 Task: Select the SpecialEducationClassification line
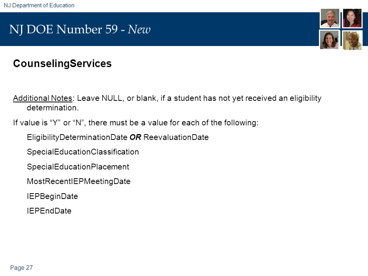83,152
